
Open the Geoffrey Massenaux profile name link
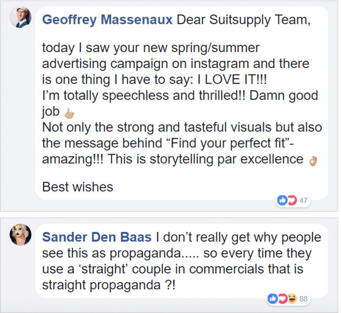click(107, 20)
